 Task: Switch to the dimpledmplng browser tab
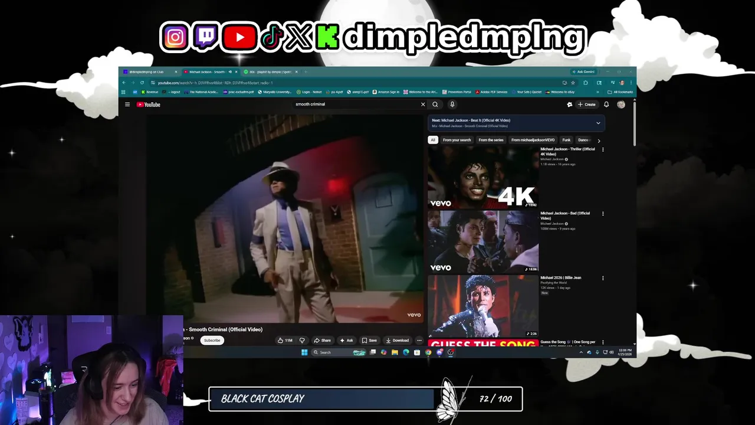click(x=150, y=72)
